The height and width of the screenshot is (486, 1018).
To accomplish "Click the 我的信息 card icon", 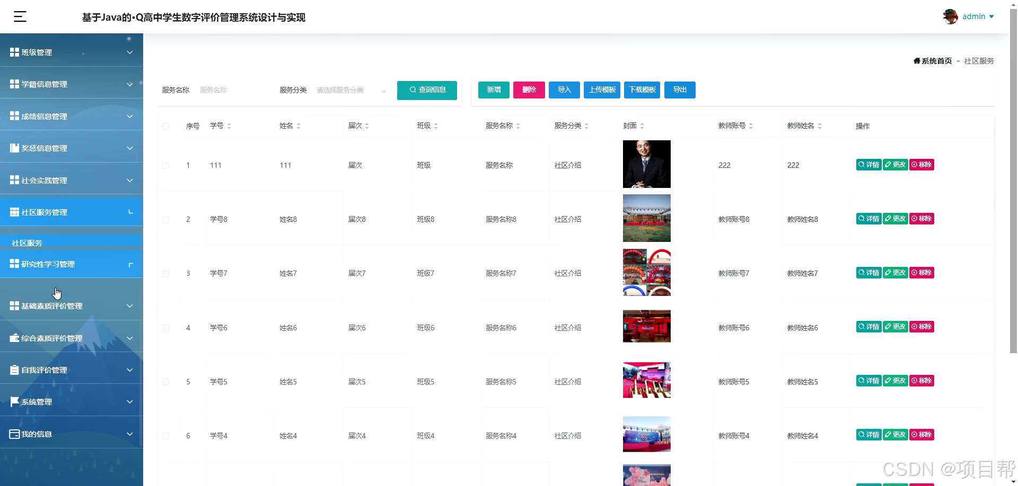I will 14,434.
